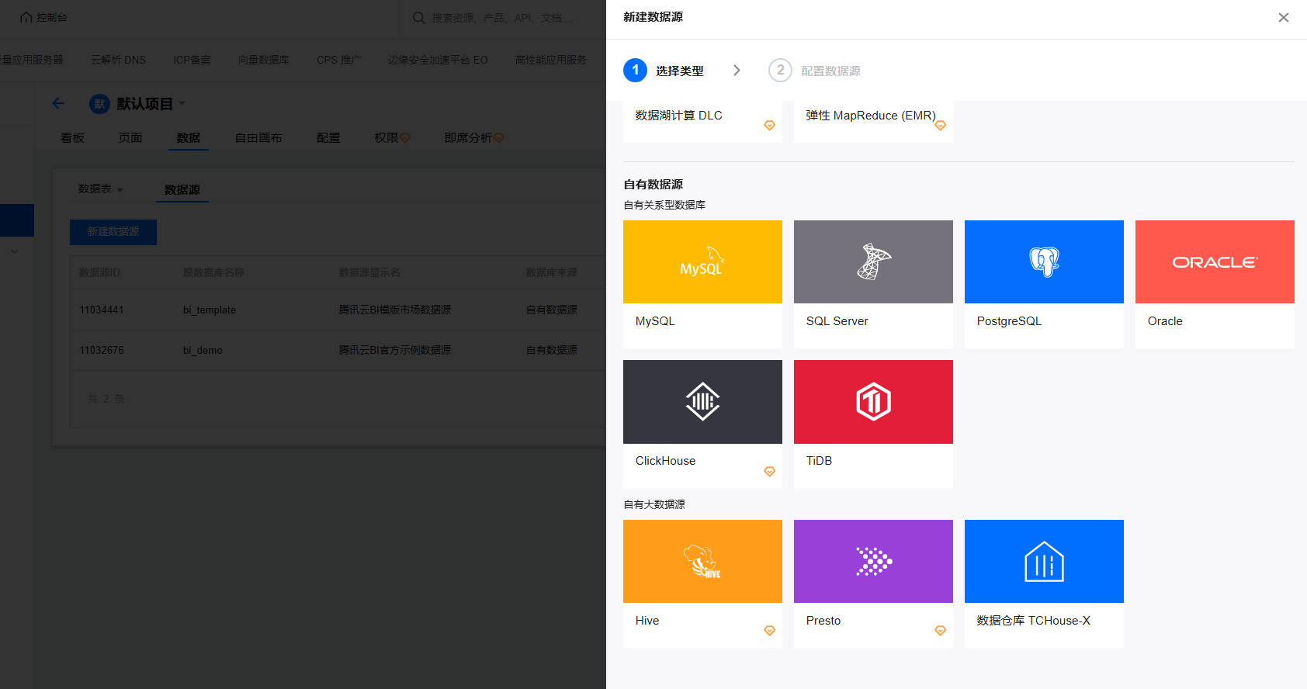Pick the Hive logo tile
The width and height of the screenshot is (1307, 689).
coord(702,561)
